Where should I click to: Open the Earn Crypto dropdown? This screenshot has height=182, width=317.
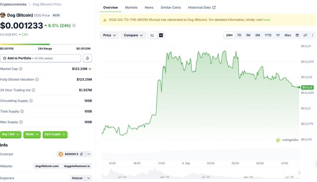[x=55, y=135]
